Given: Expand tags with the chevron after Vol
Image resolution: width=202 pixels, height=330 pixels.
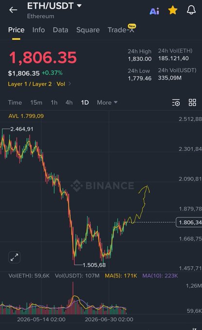Looking at the screenshot, I should [69, 84].
